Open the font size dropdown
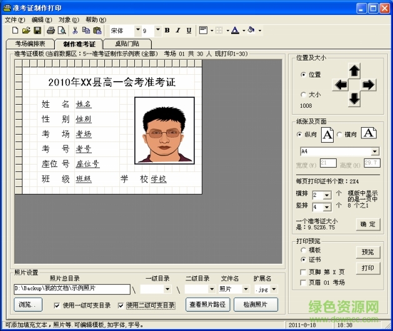This screenshot has width=393, height=331. (x=157, y=31)
